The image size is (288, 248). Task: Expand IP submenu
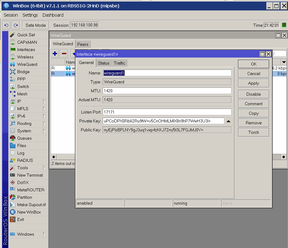click(44, 101)
